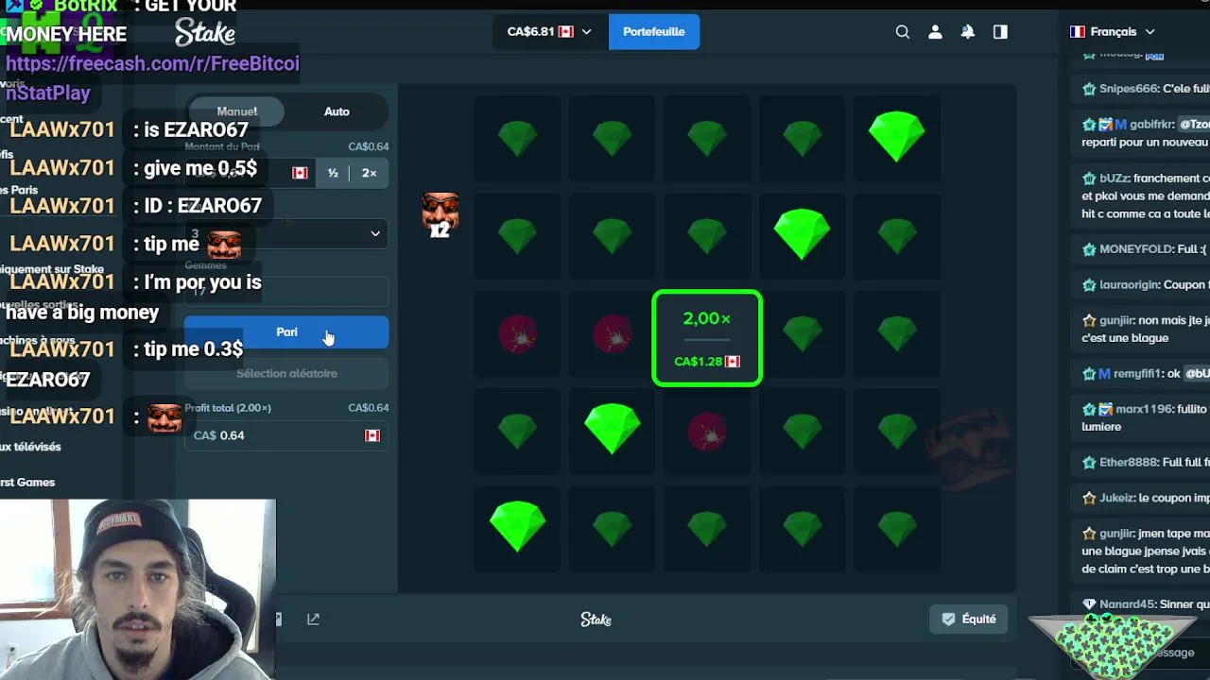1210x680 pixels.
Task: Open the user profile icon
Action: 935,32
